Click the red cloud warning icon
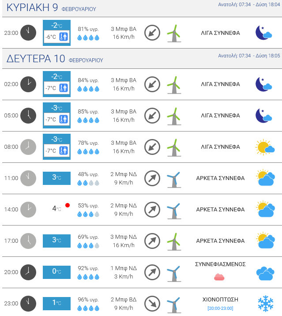 [x=219, y=277]
